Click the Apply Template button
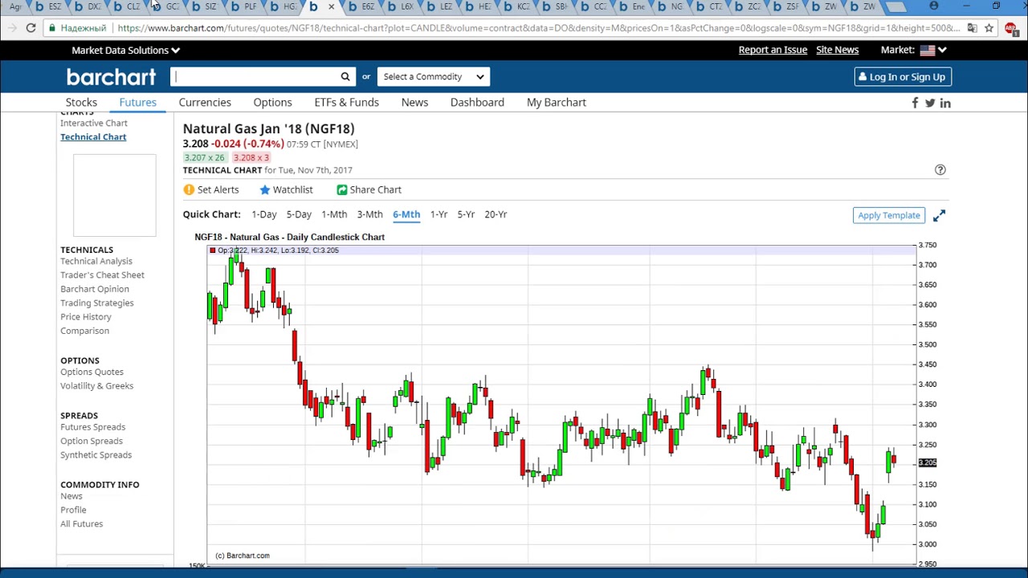 (x=889, y=215)
